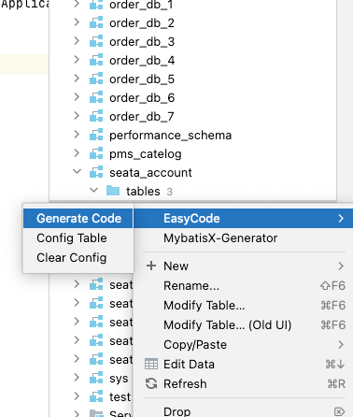Click the Copy/Paste submenu arrow
353x417 pixels.
pyautogui.click(x=341, y=345)
